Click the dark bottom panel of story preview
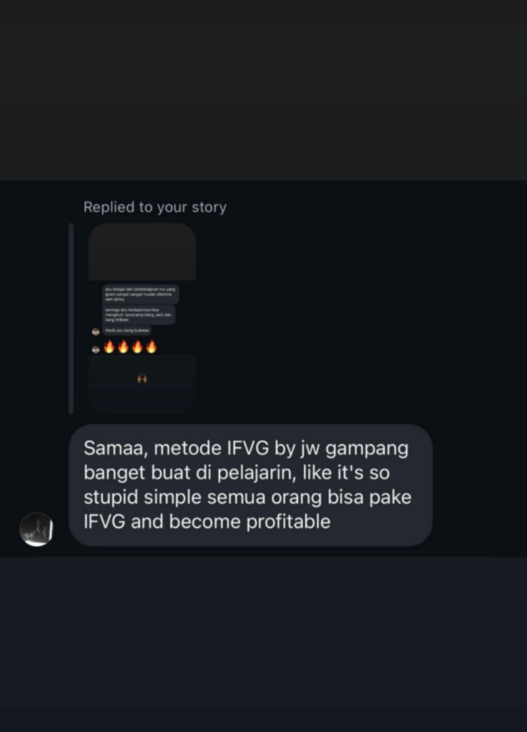 pos(142,384)
